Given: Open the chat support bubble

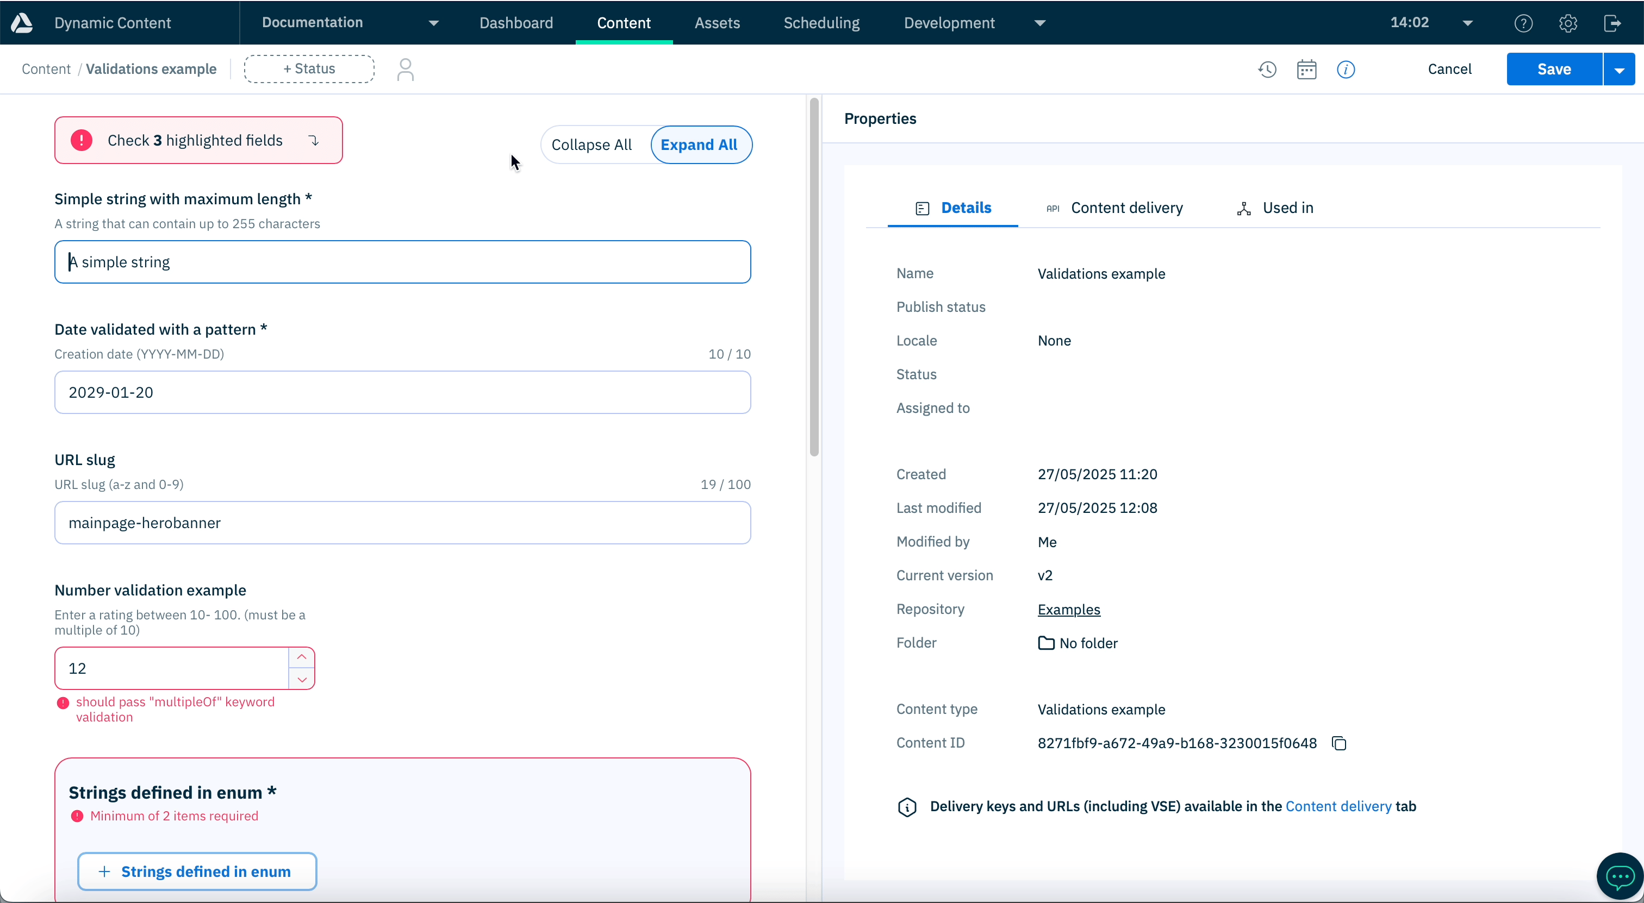Looking at the screenshot, I should tap(1620, 877).
